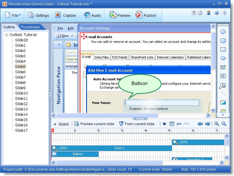Click the info about icon

(224, 13)
